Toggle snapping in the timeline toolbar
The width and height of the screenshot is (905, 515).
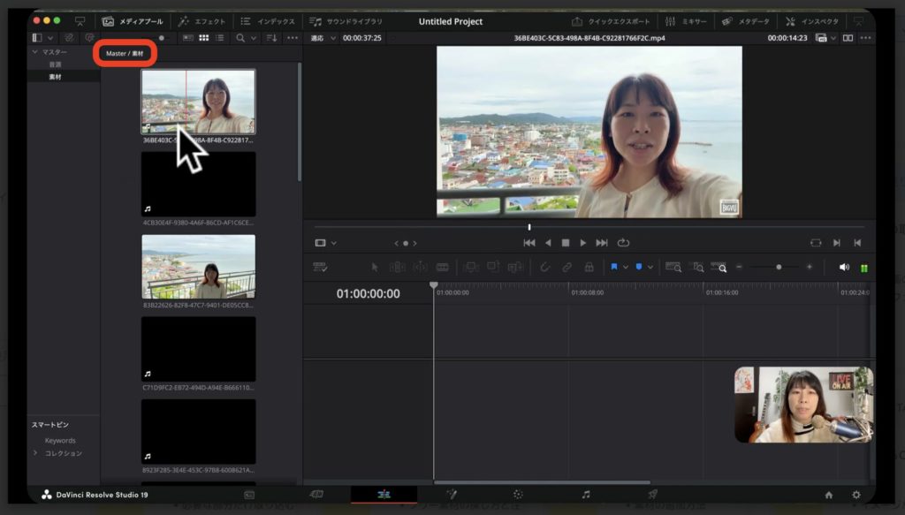point(546,266)
